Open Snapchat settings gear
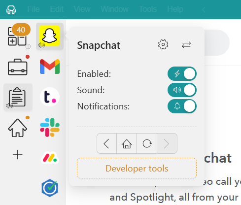Screen dimensions: 241x205 click(163, 44)
